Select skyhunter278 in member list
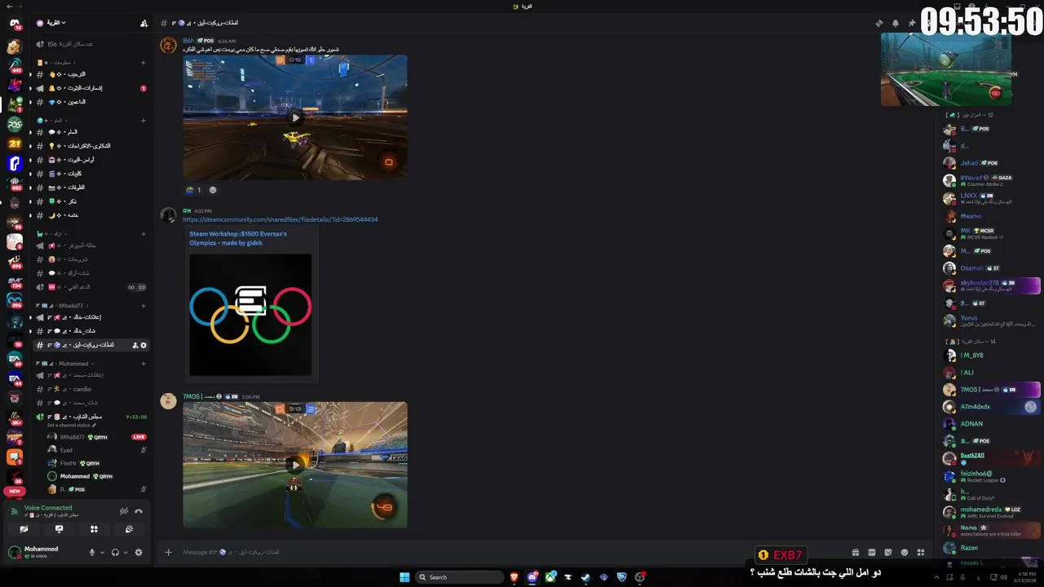1044x587 pixels. click(992, 285)
